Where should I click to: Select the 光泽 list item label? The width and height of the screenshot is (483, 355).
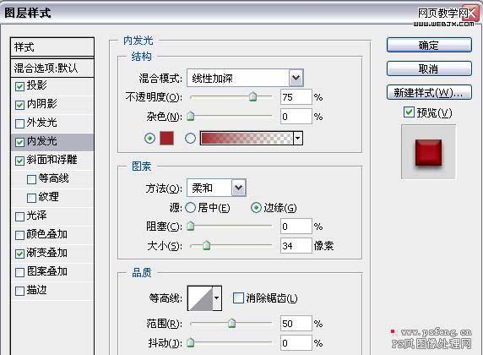click(36, 216)
